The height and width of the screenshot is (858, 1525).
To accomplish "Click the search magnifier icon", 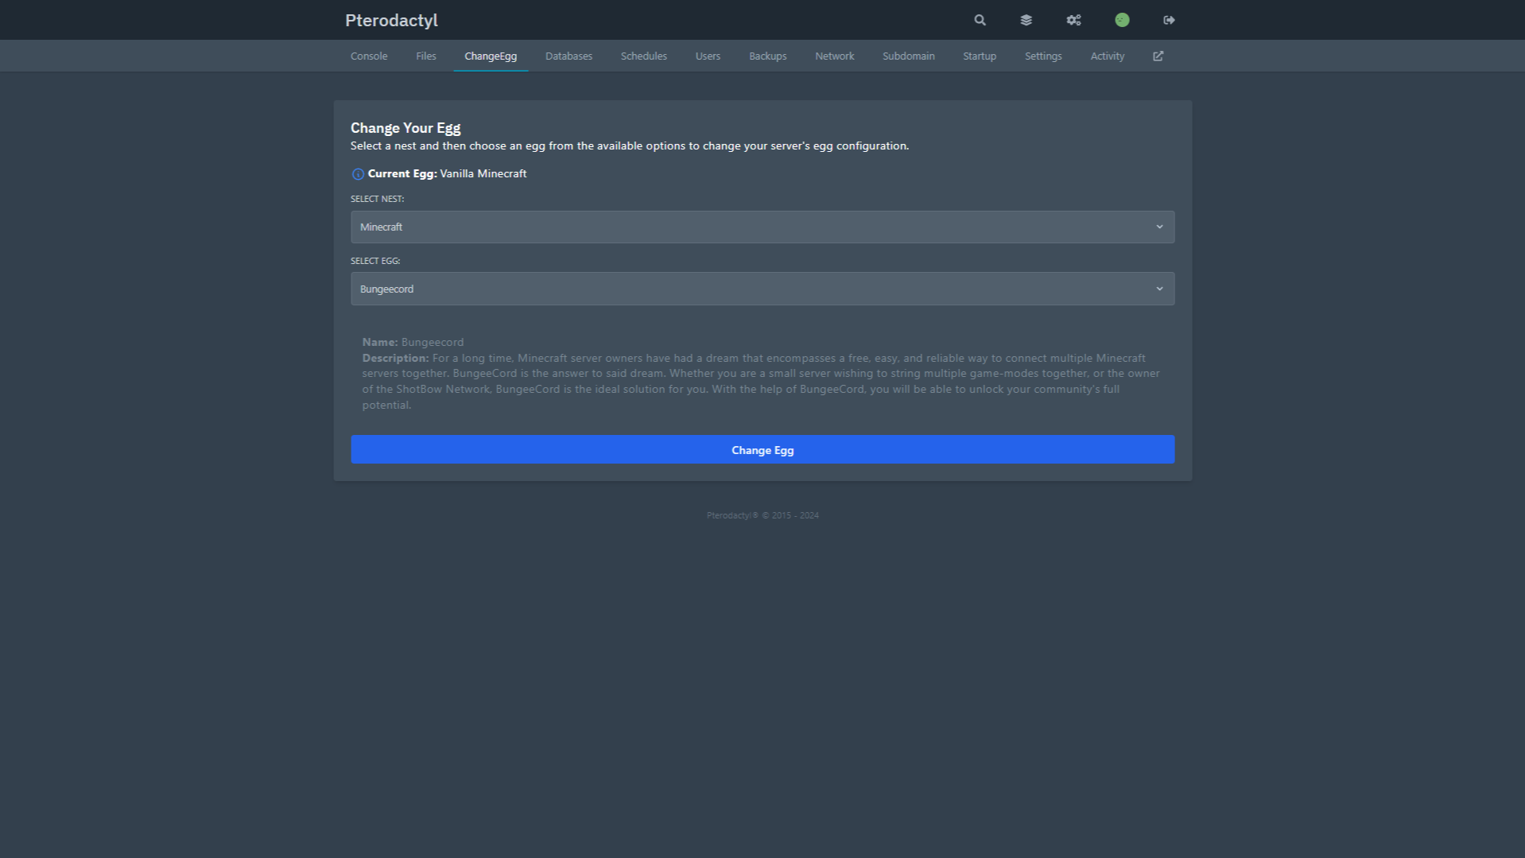I will (x=980, y=20).
